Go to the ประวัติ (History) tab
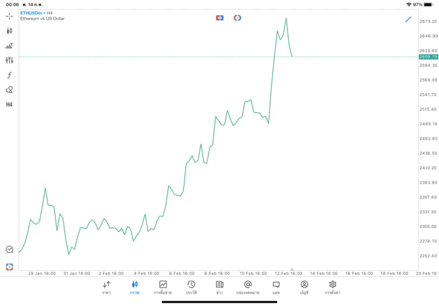The height and width of the screenshot is (306, 439). pyautogui.click(x=191, y=288)
